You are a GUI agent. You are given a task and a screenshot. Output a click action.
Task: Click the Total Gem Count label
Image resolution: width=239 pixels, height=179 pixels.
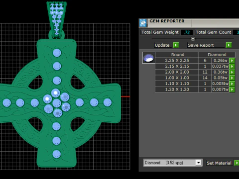click(214, 32)
